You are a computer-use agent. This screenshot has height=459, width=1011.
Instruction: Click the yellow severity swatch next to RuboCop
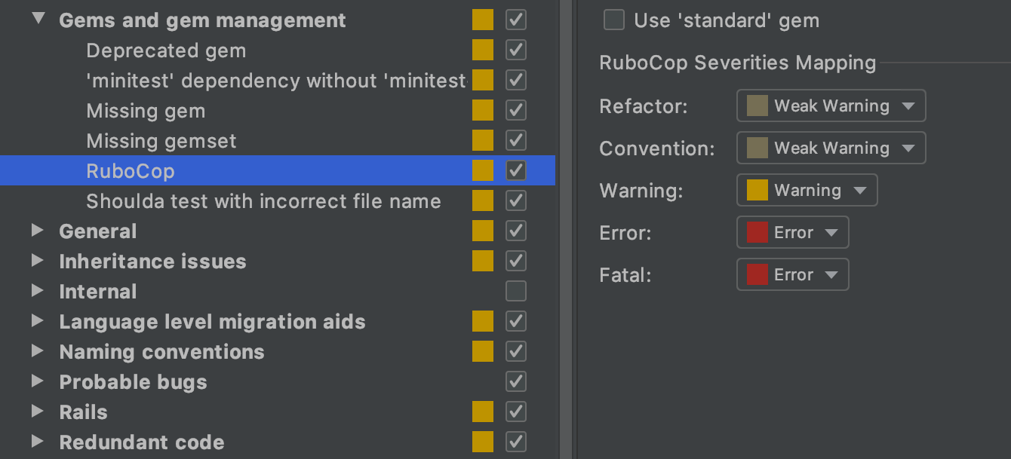click(x=483, y=170)
